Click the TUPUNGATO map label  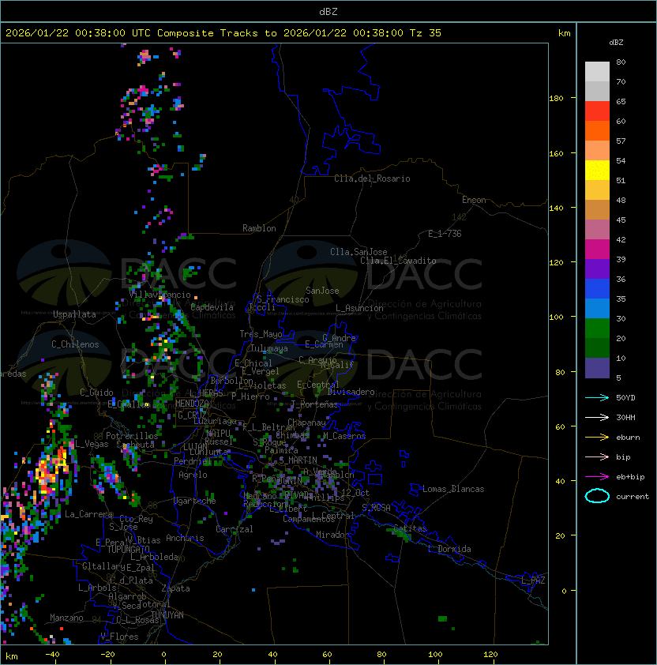point(128,550)
